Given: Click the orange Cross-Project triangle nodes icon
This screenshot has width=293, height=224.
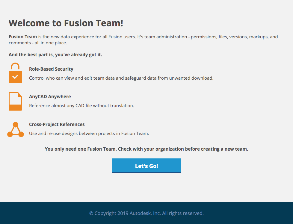Looking at the screenshot, I should (x=15, y=130).
